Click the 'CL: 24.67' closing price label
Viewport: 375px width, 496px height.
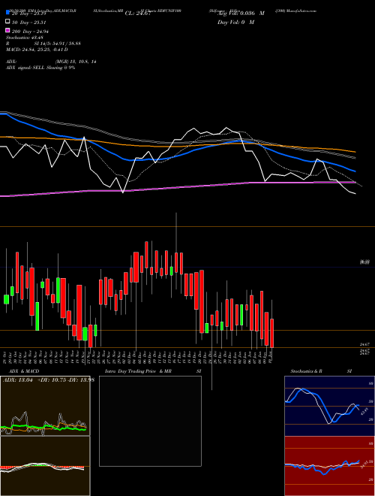pos(138,14)
